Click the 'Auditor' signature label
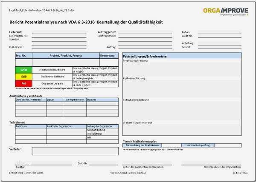The image size is (256, 182). point(20,167)
